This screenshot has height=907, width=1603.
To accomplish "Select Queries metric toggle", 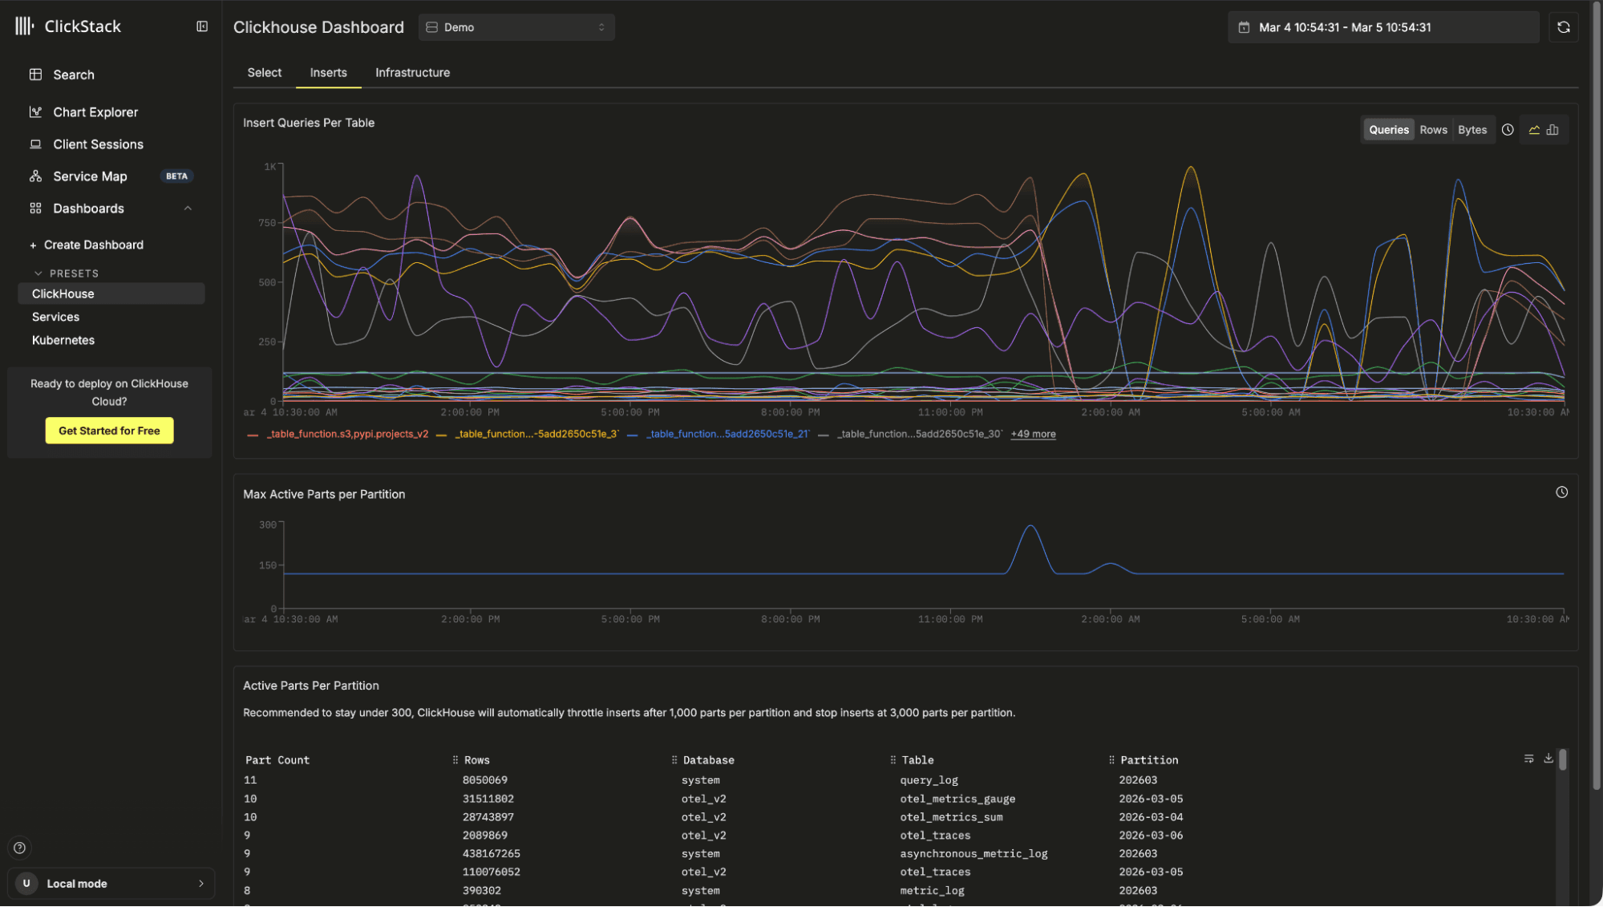I will click(1388, 130).
